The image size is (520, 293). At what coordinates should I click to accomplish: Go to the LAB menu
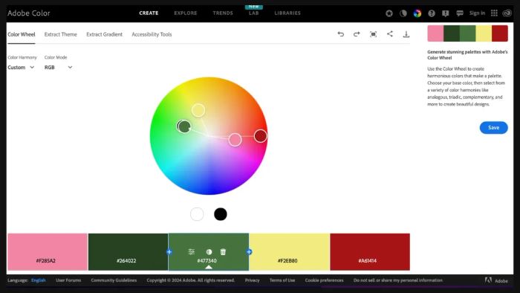point(254,13)
